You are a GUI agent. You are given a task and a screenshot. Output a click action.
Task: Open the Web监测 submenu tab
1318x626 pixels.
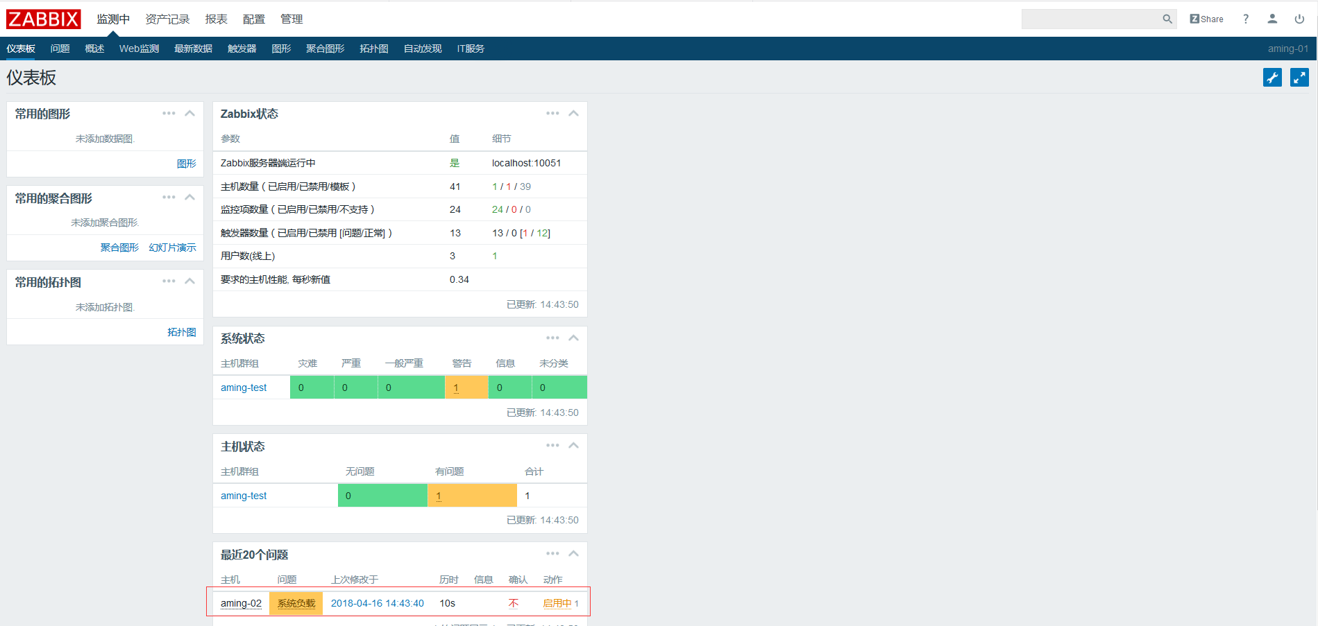tap(139, 49)
